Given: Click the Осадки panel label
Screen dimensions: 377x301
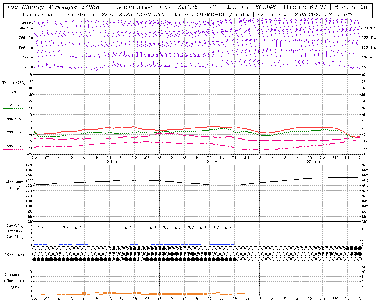Looking at the screenshot, I should (15, 231).
